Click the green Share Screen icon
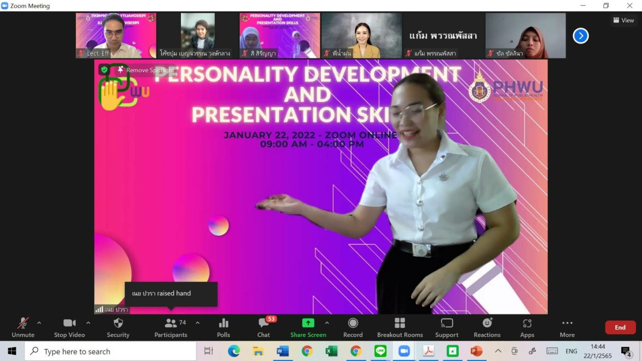Image resolution: width=642 pixels, height=361 pixels. 308,323
